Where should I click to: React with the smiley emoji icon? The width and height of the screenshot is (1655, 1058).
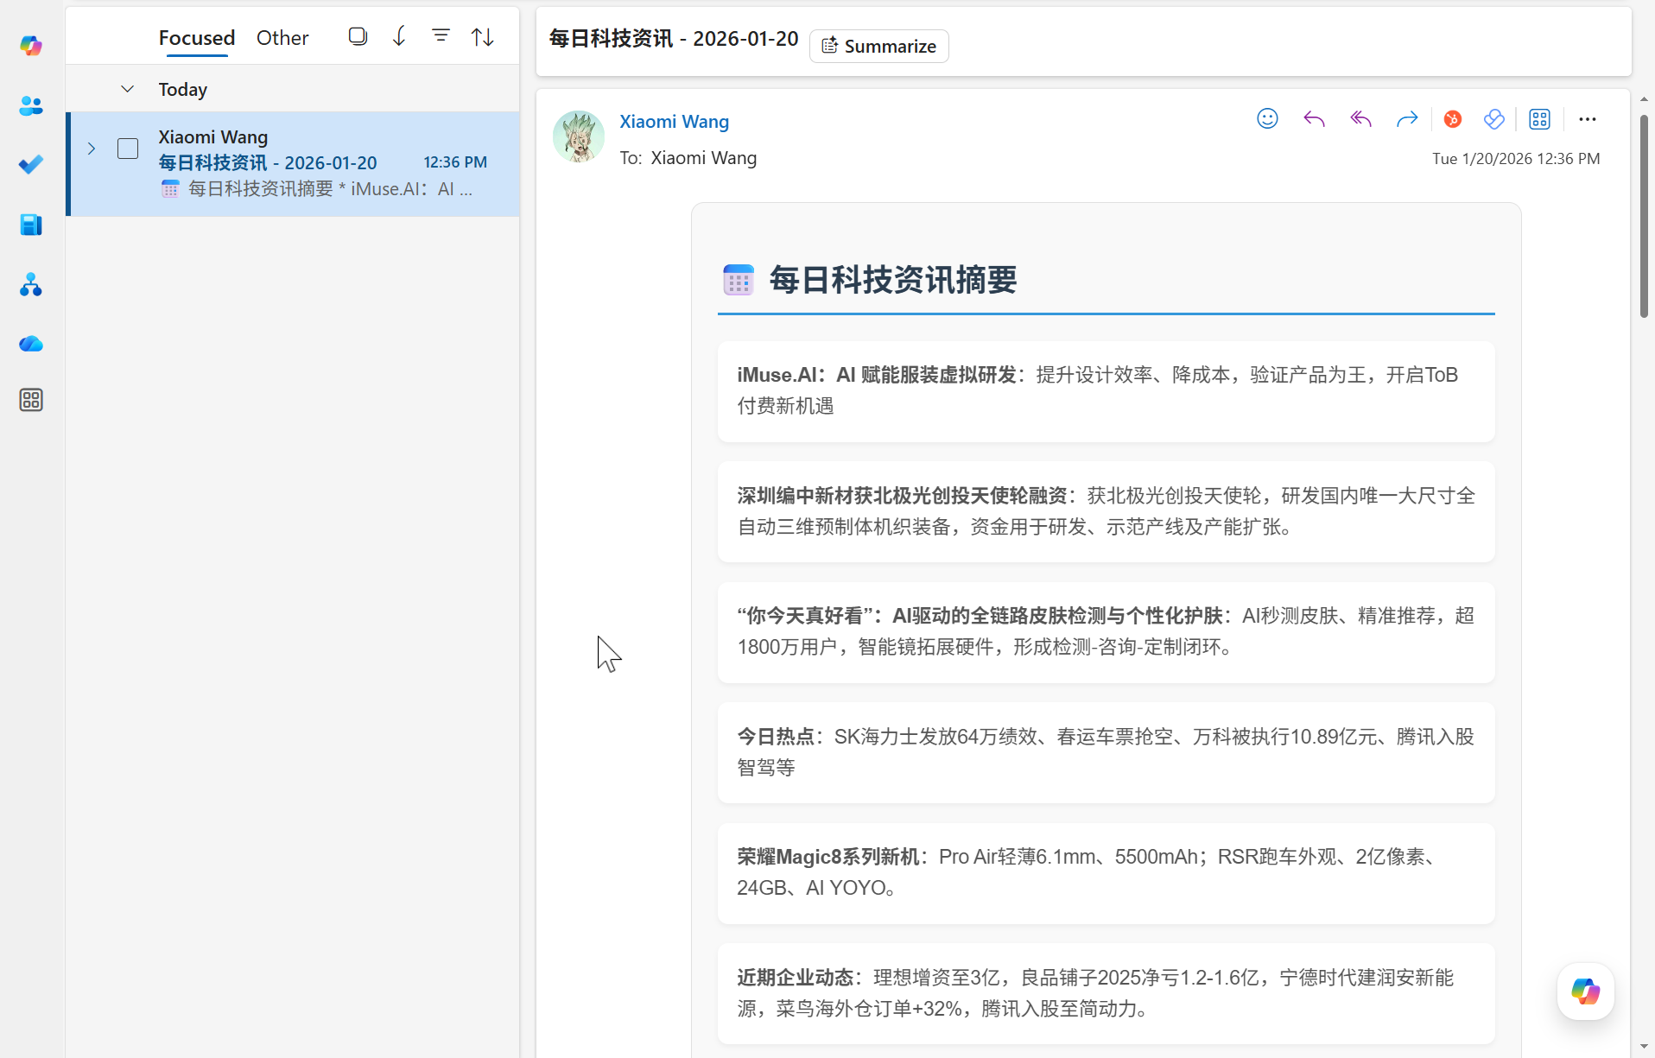1267,119
